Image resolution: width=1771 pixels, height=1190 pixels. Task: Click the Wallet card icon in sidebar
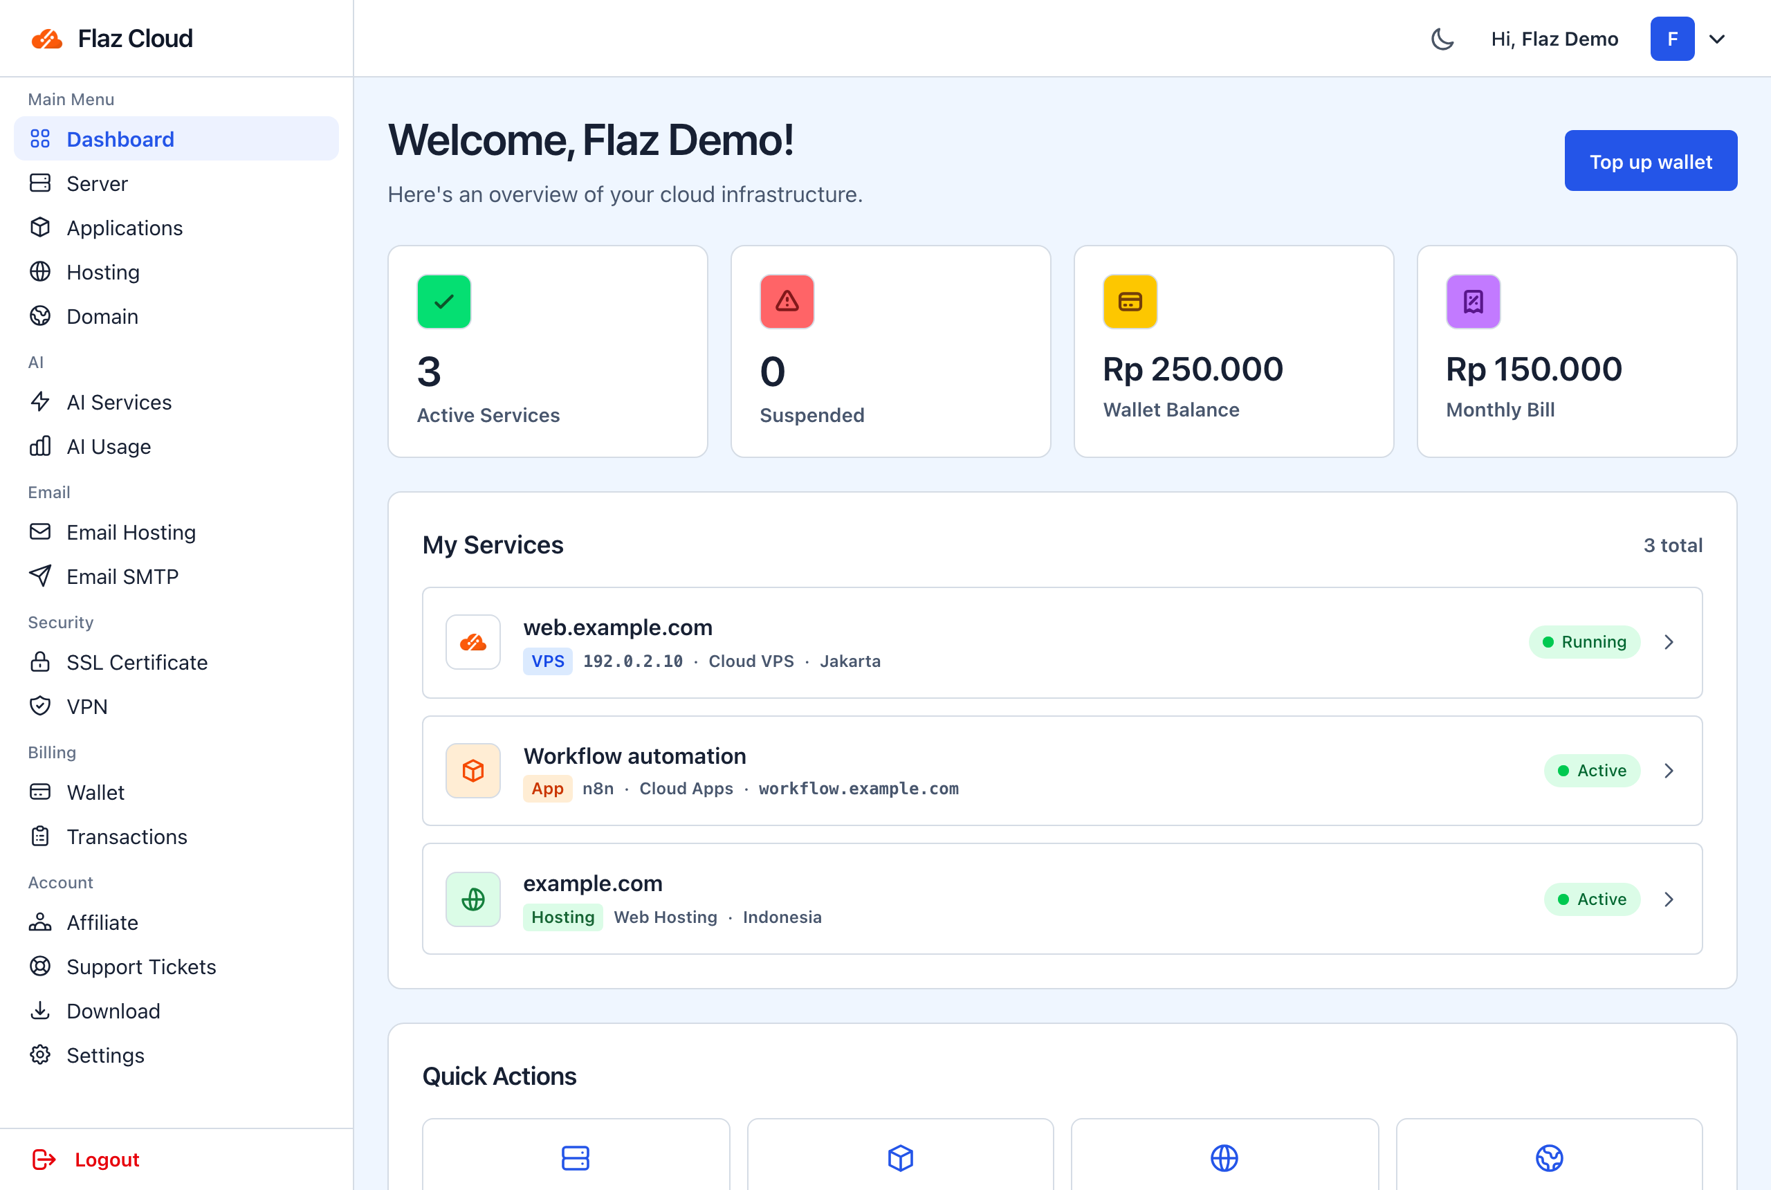coord(40,791)
